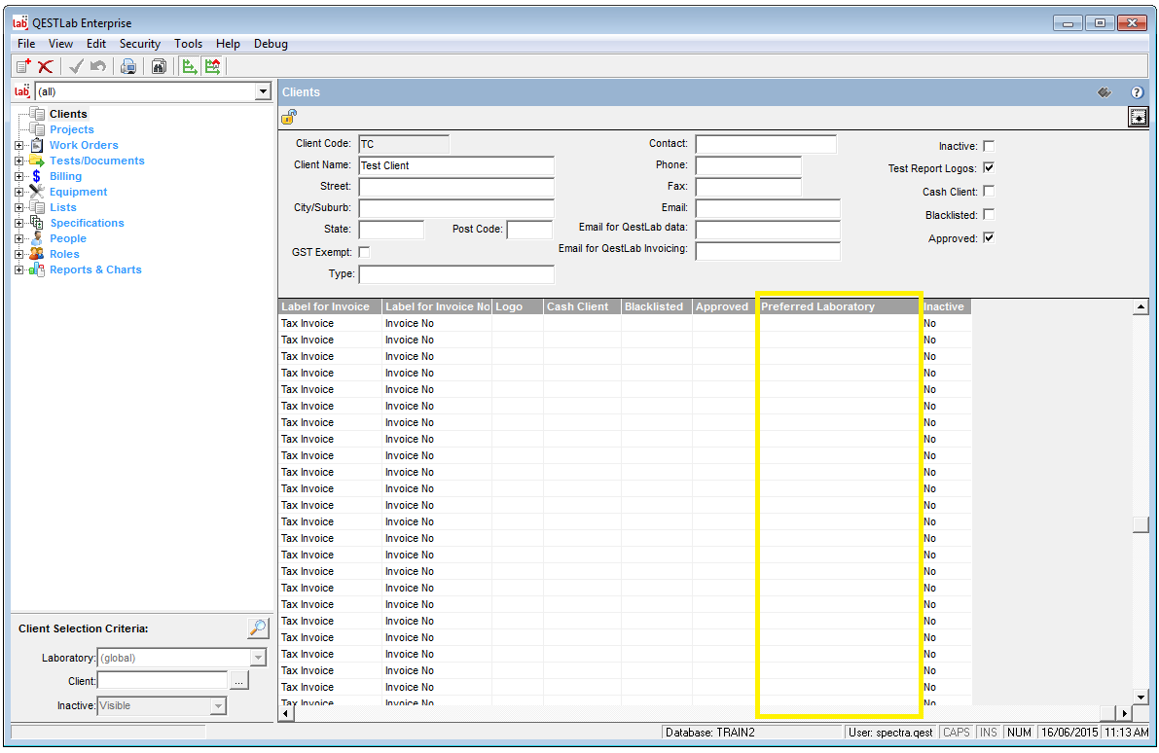Screen dimensions: 1159x753
Task: Expand the Work Orders tree node
Action: [x=18, y=145]
